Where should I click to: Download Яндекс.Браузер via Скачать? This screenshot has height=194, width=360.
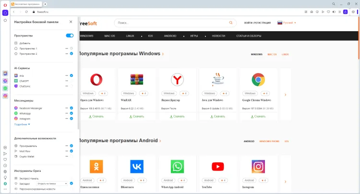click(177, 116)
